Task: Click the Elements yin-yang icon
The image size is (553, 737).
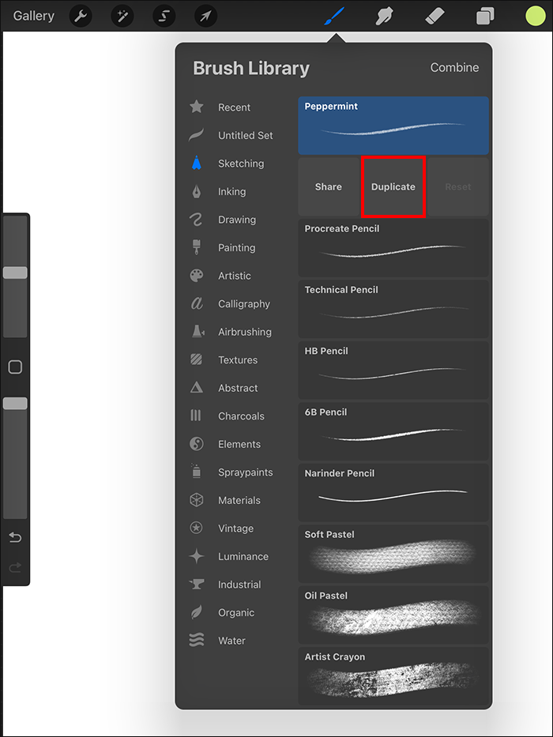Action: (196, 444)
